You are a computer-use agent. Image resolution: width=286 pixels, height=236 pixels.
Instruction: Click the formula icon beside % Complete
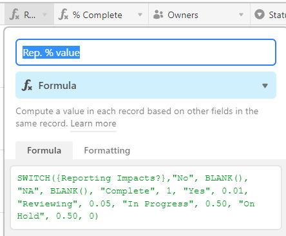point(64,15)
